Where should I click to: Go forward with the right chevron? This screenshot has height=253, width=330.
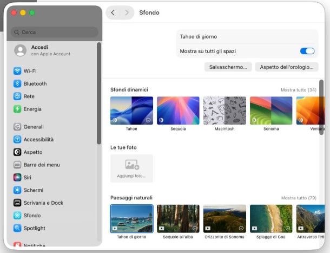click(127, 12)
